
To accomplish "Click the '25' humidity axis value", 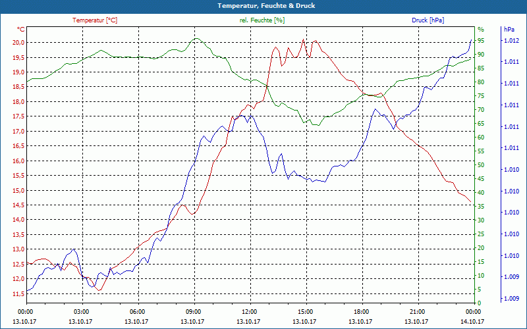I will pos(481,234).
